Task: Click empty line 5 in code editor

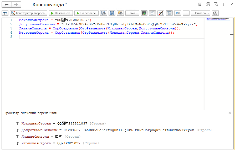Action: pos(105,37)
